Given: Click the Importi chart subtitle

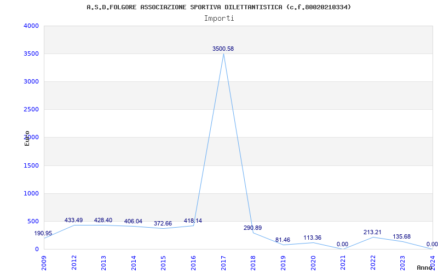Looking at the screenshot, I should [x=219, y=19].
